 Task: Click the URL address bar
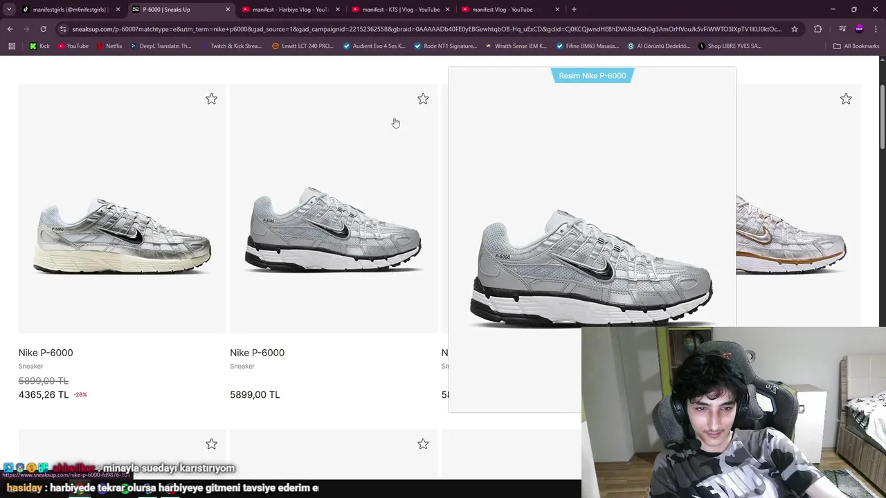click(x=426, y=29)
